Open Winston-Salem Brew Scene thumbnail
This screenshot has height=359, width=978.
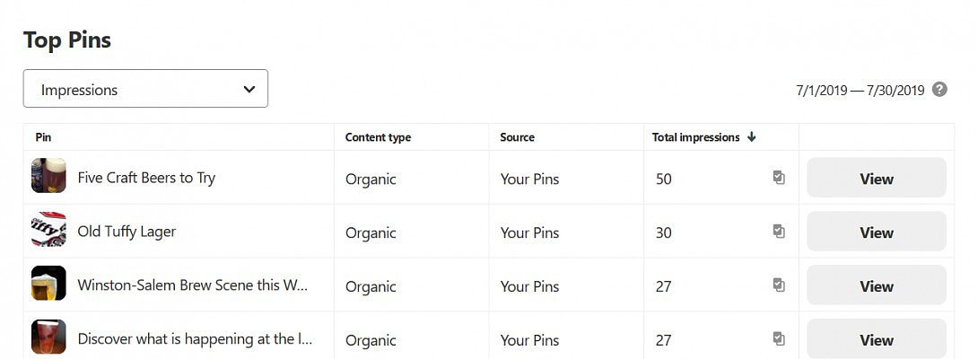click(x=48, y=284)
